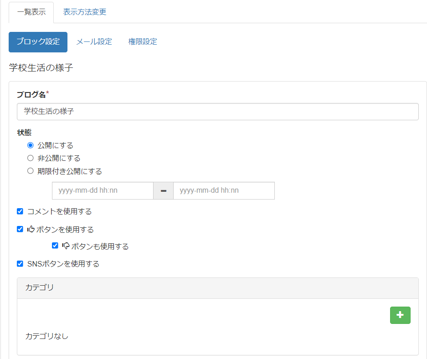427x359 pixels.
Task: Click the green plus add-category button
Action: (x=400, y=315)
